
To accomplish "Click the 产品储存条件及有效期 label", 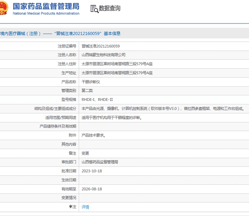I will (x=58, y=126).
